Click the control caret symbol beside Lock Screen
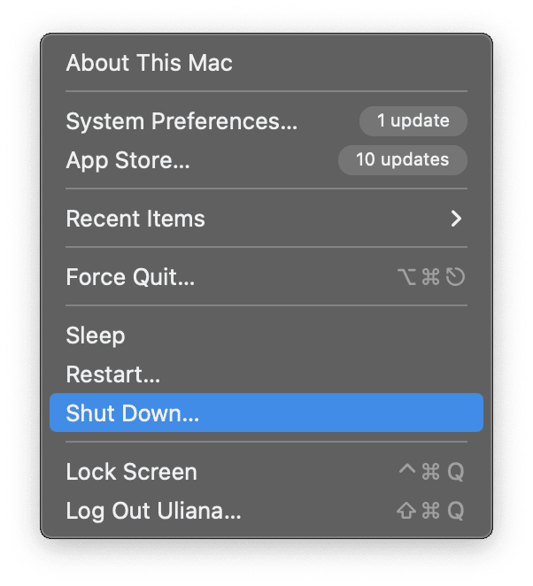 [407, 470]
